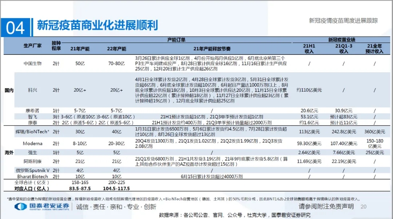
Task: Click the disclaimer text '请参阅附注免责声明'
Action: coord(326,207)
